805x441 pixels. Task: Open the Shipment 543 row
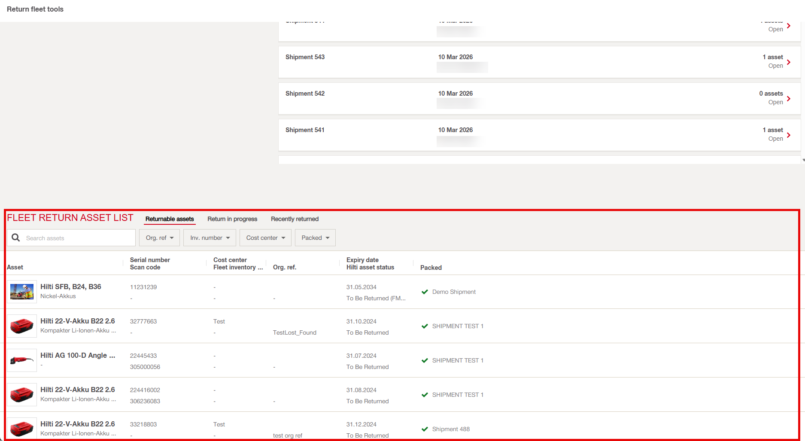point(515,62)
